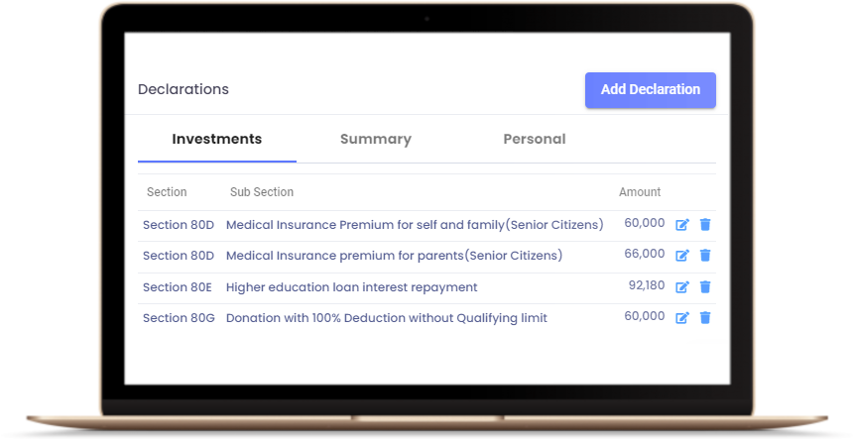Select the Investments tab
The width and height of the screenshot is (853, 439).
pyautogui.click(x=217, y=139)
